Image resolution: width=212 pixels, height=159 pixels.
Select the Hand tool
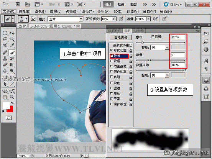point(5,97)
